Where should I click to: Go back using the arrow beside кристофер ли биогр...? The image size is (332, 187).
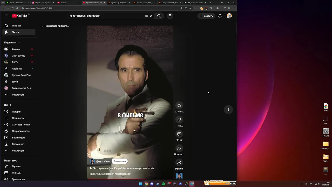coord(43,26)
